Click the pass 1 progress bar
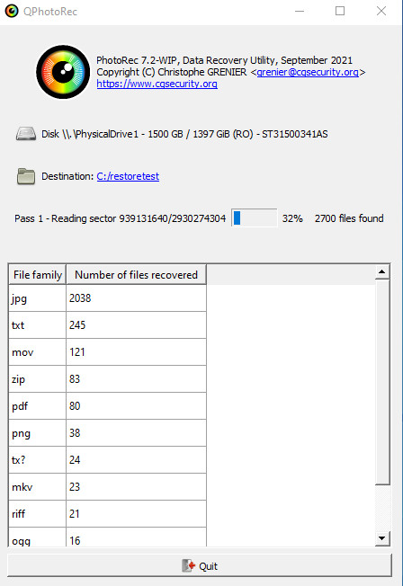The width and height of the screenshot is (403, 586). point(255,218)
